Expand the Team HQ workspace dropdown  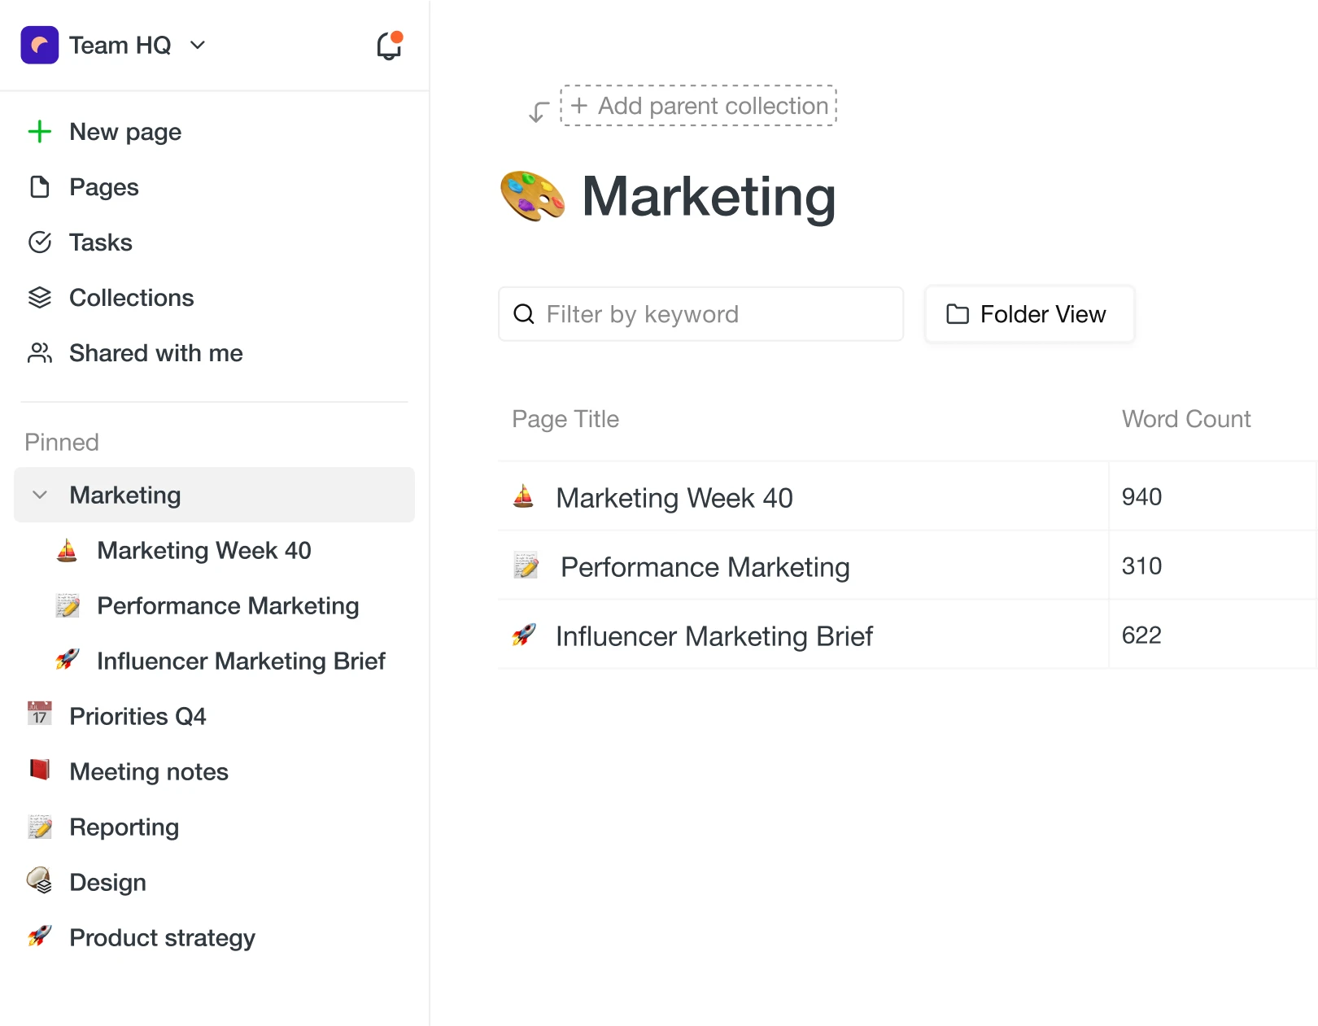pos(198,46)
